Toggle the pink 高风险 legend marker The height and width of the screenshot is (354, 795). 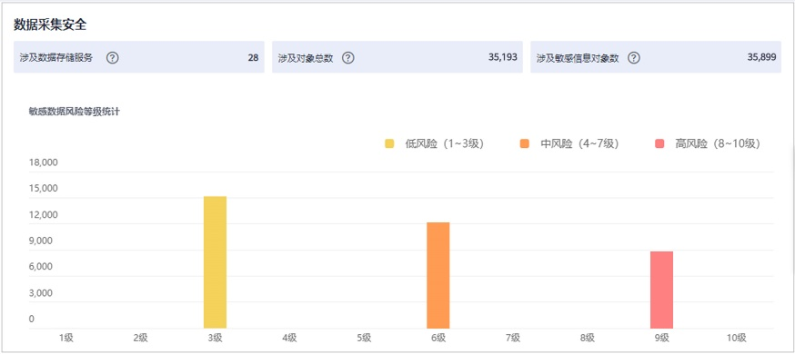(659, 143)
